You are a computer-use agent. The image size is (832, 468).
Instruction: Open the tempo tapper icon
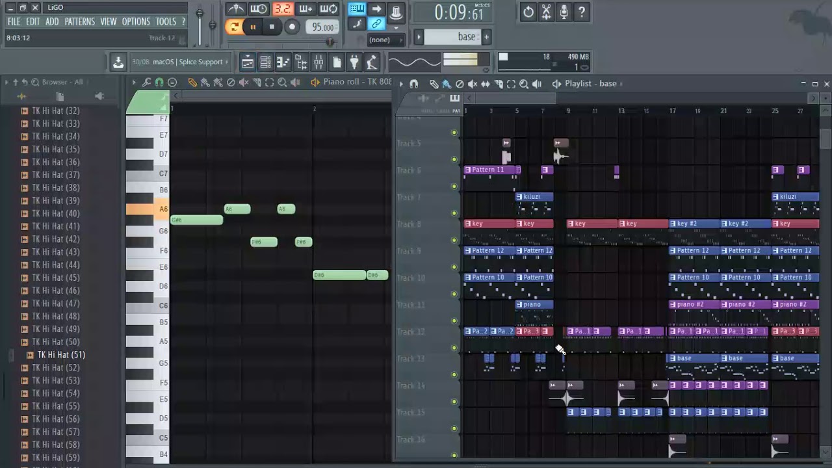[x=372, y=62]
